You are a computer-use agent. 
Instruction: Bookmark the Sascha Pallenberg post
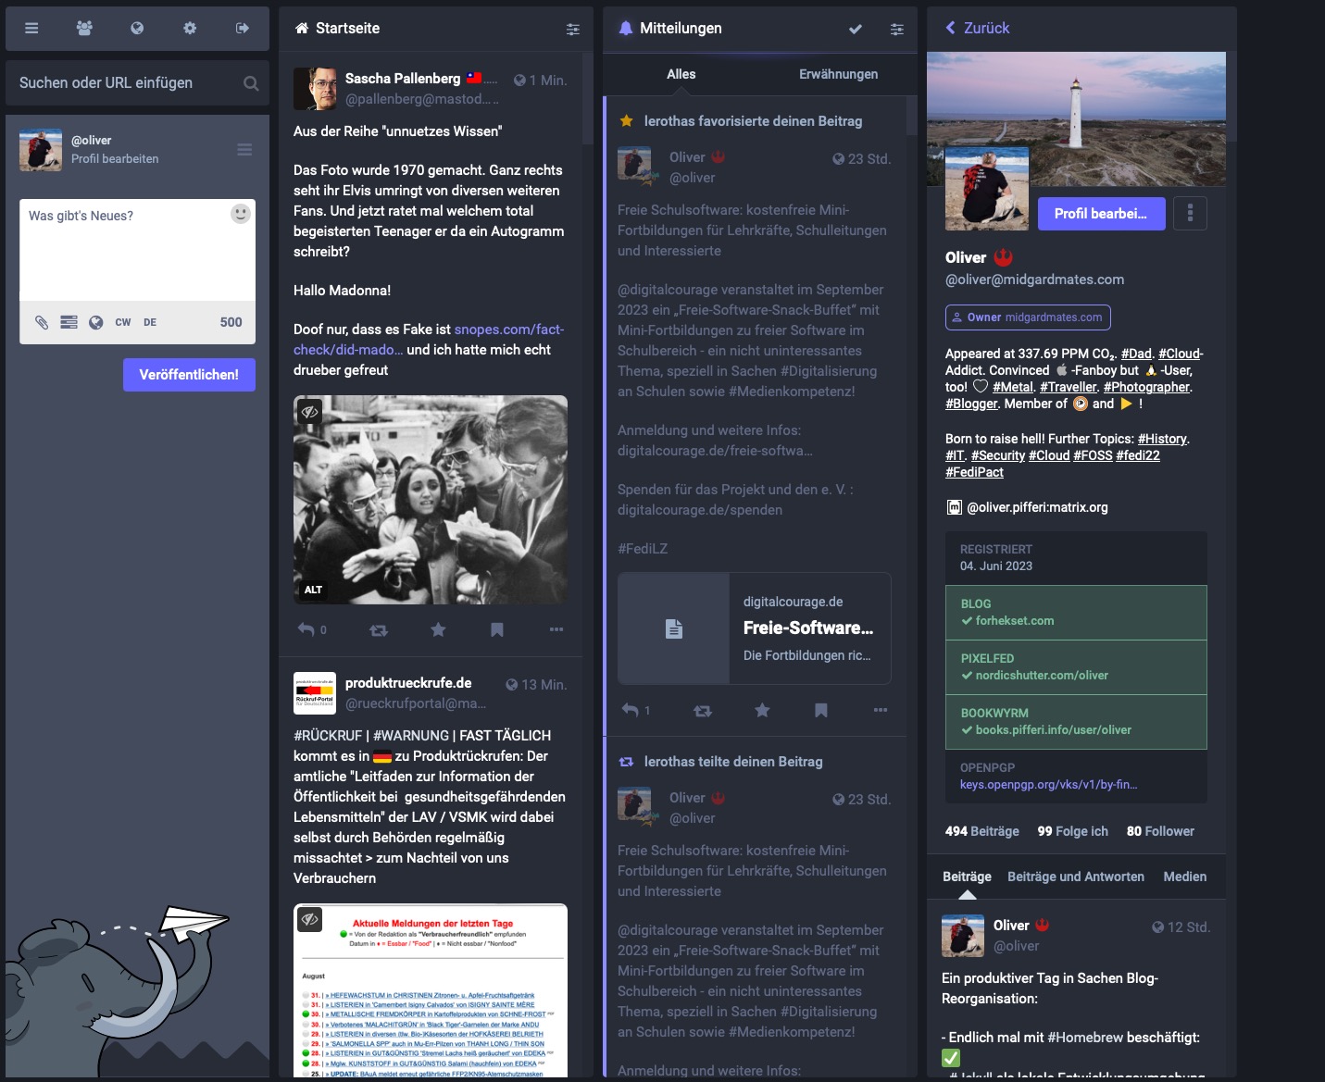tap(497, 630)
